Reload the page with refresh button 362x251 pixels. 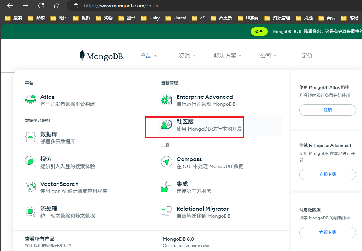41,6
